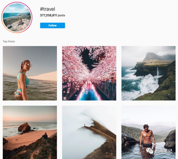178x159 pixels.
Task: Click the #travel hashtag title
Action: [47, 9]
